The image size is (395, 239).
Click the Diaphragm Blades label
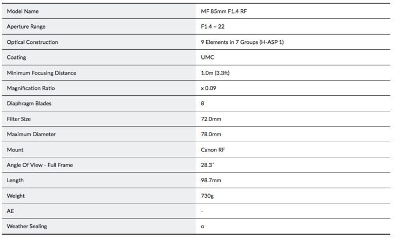point(29,103)
